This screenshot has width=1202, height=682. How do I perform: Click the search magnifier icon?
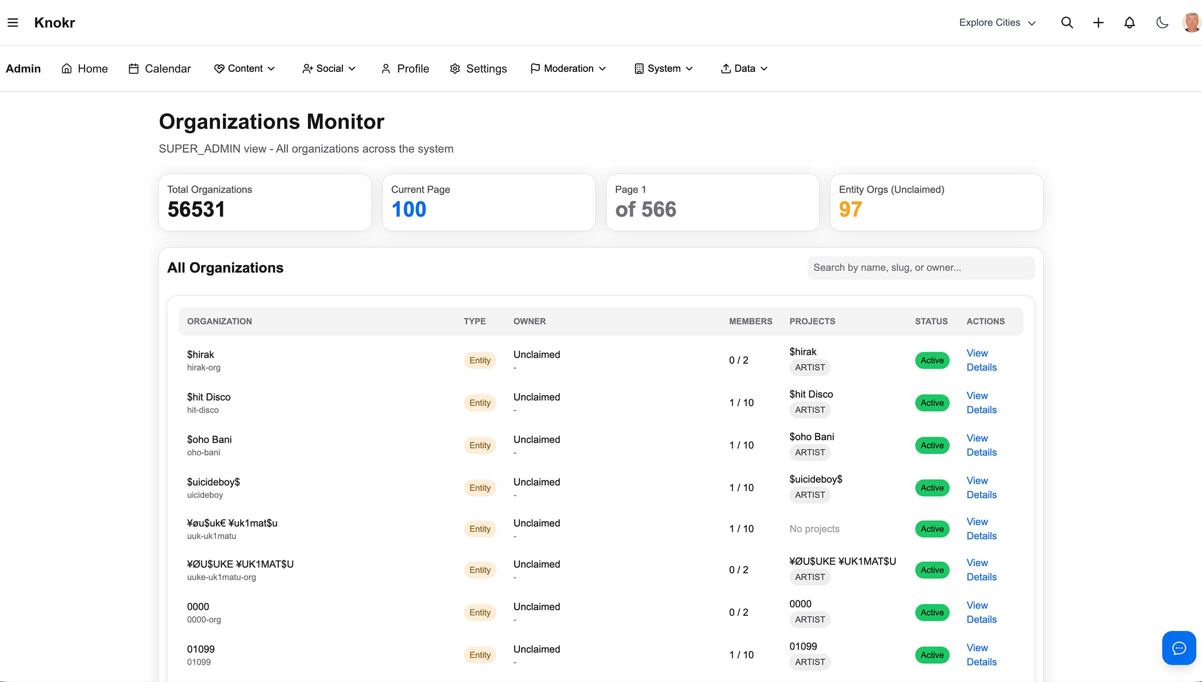[x=1067, y=22]
